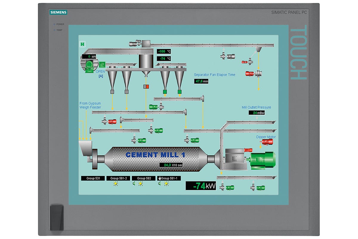Select the Cement Mill 1 drum
Screen dimensions: 358x239
155,159
